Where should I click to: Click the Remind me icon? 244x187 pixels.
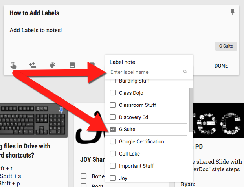pyautogui.click(x=13, y=65)
